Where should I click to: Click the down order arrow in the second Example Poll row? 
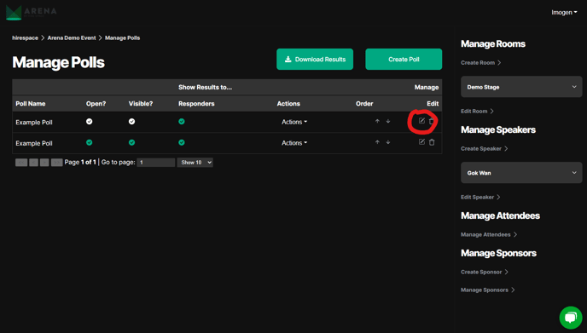coord(388,142)
